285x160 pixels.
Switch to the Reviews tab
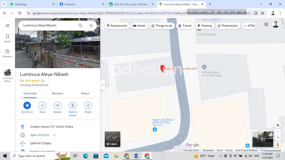click(x=57, y=93)
